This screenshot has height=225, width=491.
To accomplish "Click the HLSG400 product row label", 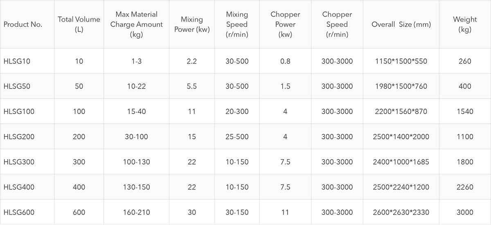I will pos(19,187).
